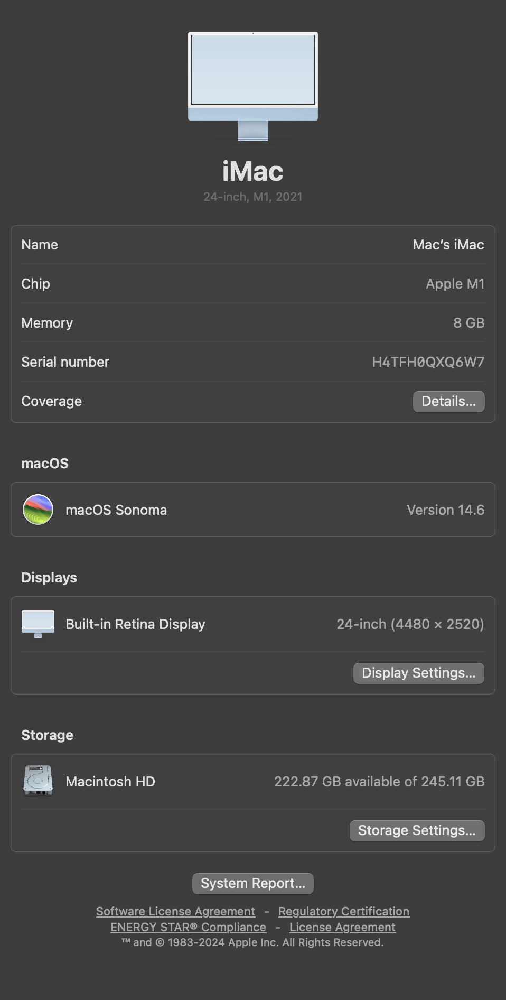Screen dimensions: 506x1000
Task: Click the computer name Mac's iMac
Action: pos(448,245)
